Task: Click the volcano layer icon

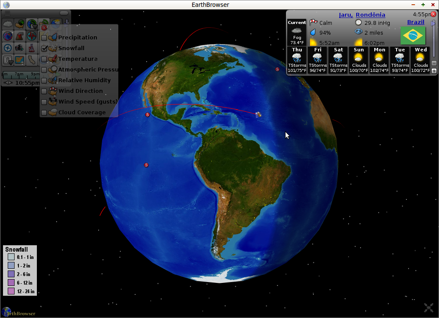Action: tap(20, 36)
